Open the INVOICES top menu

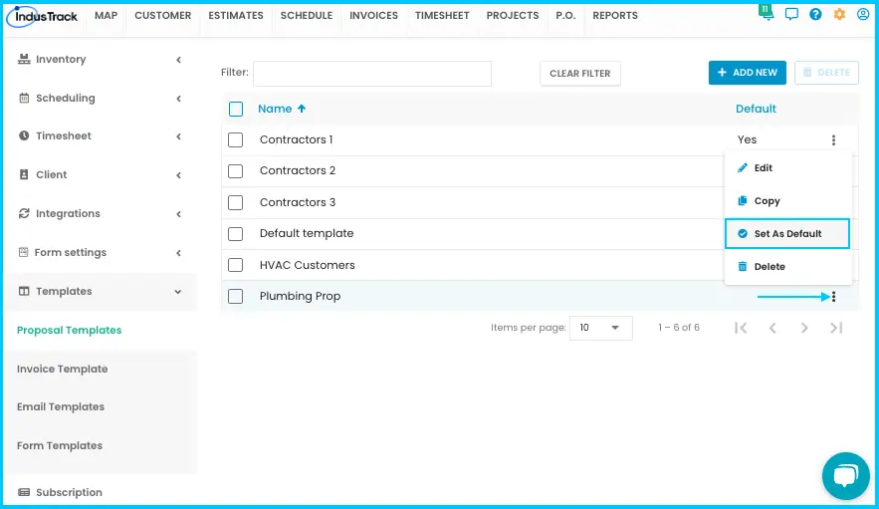[x=374, y=16]
